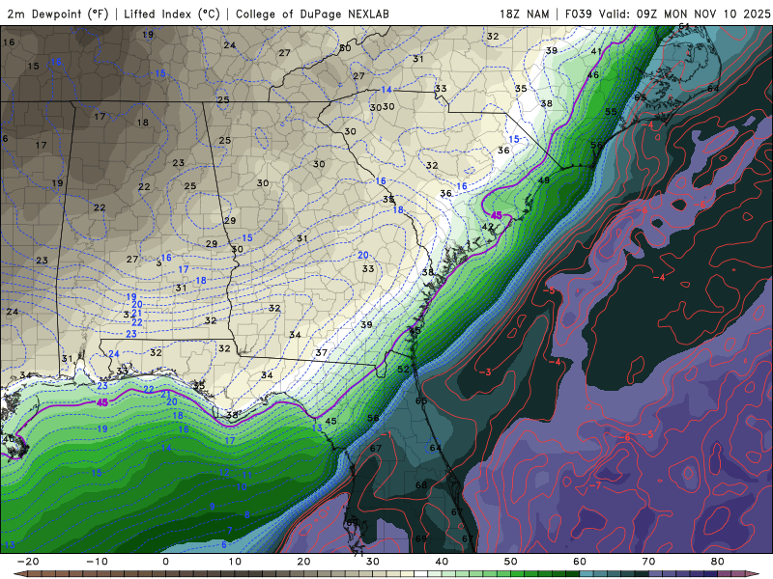773x579 pixels.
Task: Click the 'Lifted Index (°C)' title text
Action: [x=172, y=14]
